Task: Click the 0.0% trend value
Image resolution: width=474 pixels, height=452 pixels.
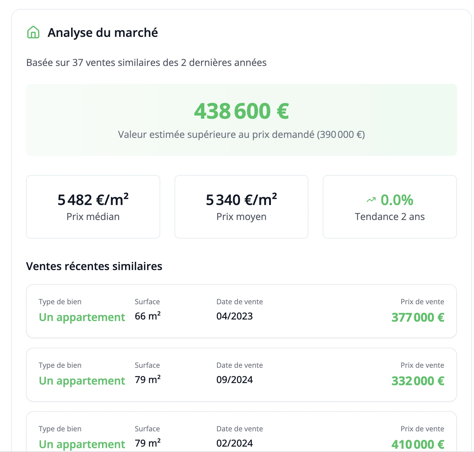Action: click(x=397, y=200)
